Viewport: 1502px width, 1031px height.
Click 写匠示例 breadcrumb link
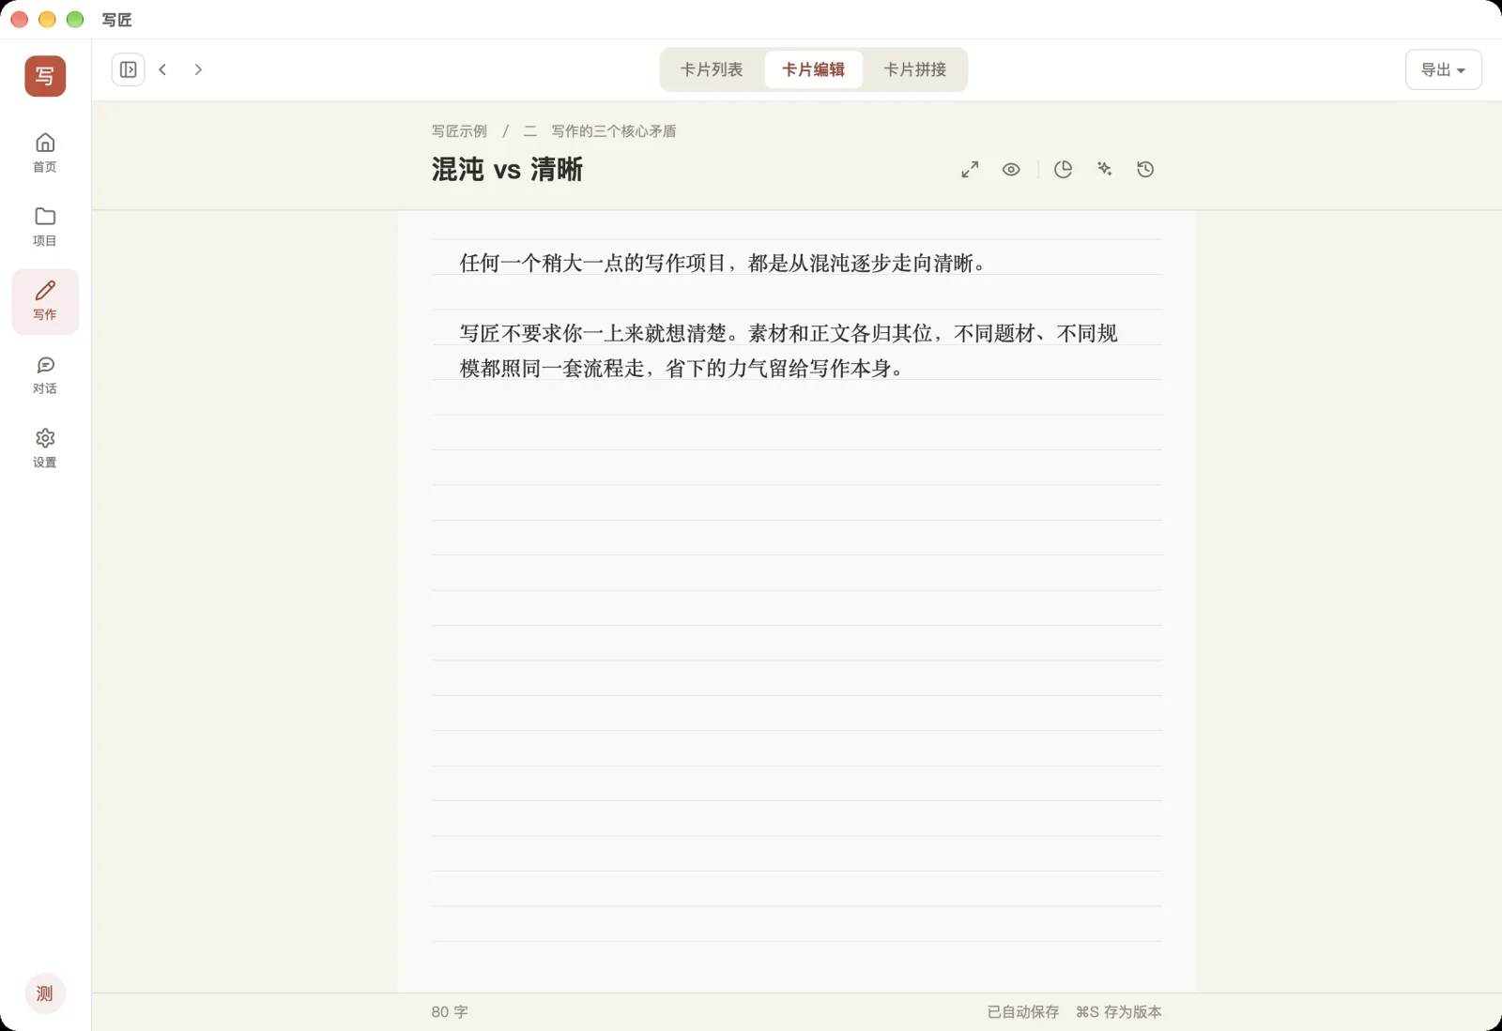(x=459, y=131)
